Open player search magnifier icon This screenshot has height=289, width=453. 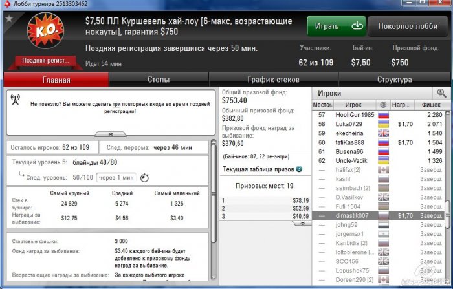click(x=441, y=93)
